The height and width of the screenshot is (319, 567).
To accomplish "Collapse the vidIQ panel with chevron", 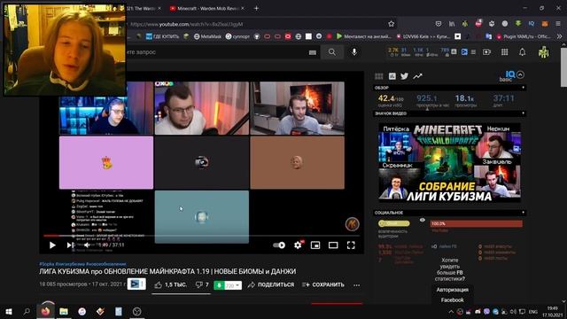I will pyautogui.click(x=520, y=74).
